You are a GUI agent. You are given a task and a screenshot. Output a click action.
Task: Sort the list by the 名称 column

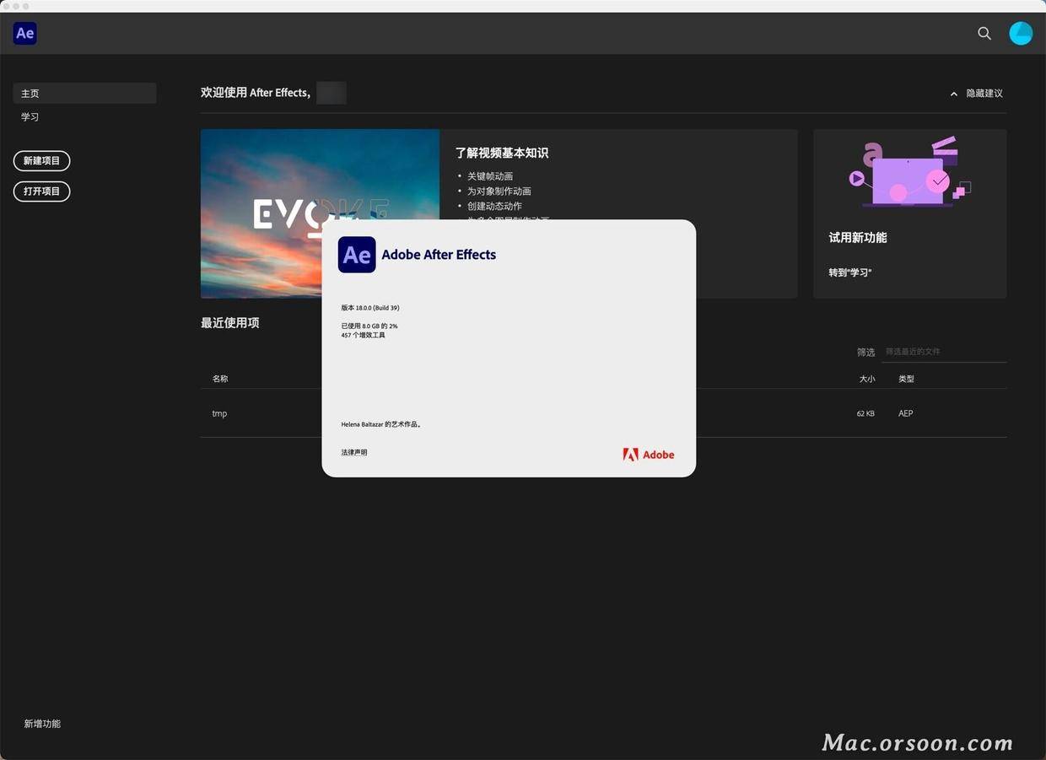pyautogui.click(x=220, y=378)
